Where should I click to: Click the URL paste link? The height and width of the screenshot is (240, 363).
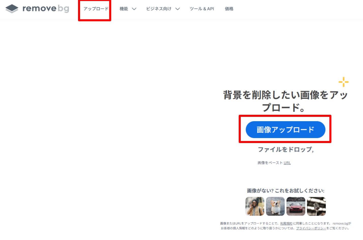[x=287, y=163]
